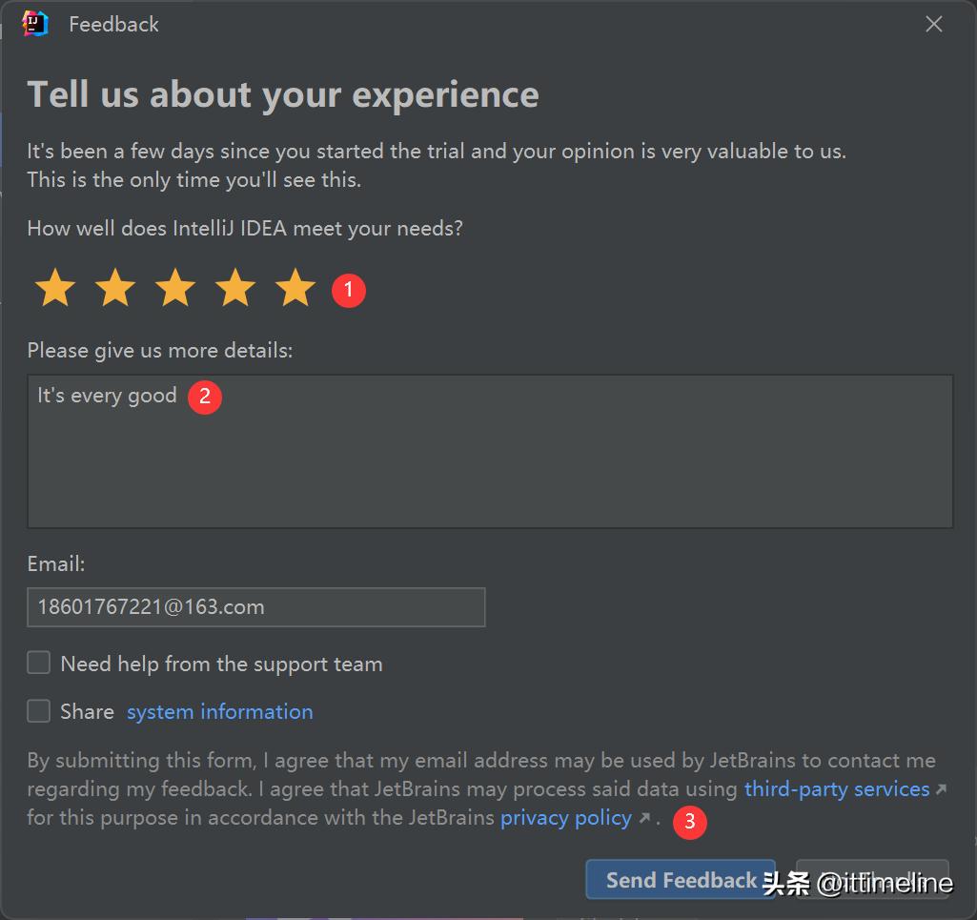Enable Need help from the support team

[x=39, y=664]
